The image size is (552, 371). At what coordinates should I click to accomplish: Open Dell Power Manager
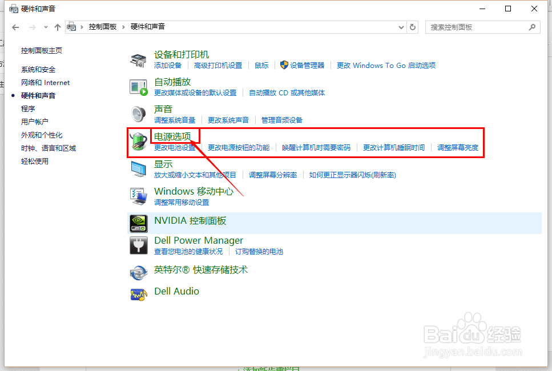click(x=198, y=240)
